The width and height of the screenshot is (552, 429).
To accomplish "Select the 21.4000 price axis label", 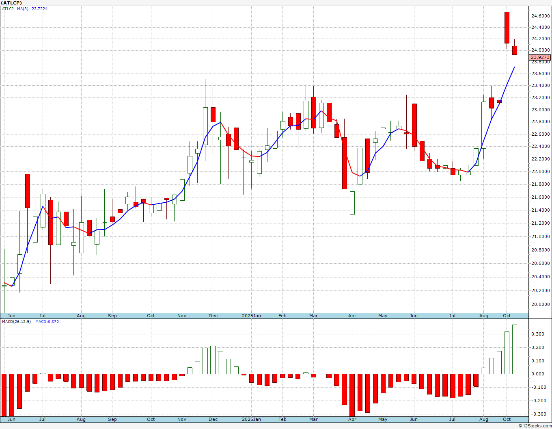I will click(x=540, y=210).
